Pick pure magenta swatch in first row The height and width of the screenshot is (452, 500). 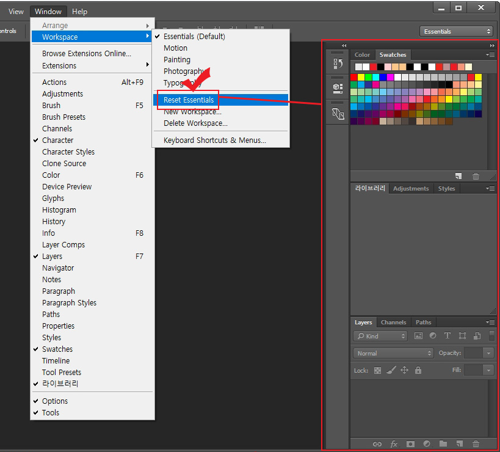pos(391,77)
